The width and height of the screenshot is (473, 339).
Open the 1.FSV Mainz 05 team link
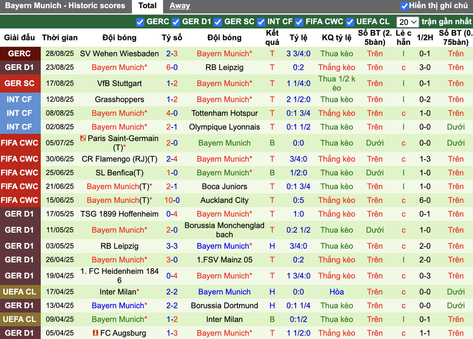tap(225, 260)
